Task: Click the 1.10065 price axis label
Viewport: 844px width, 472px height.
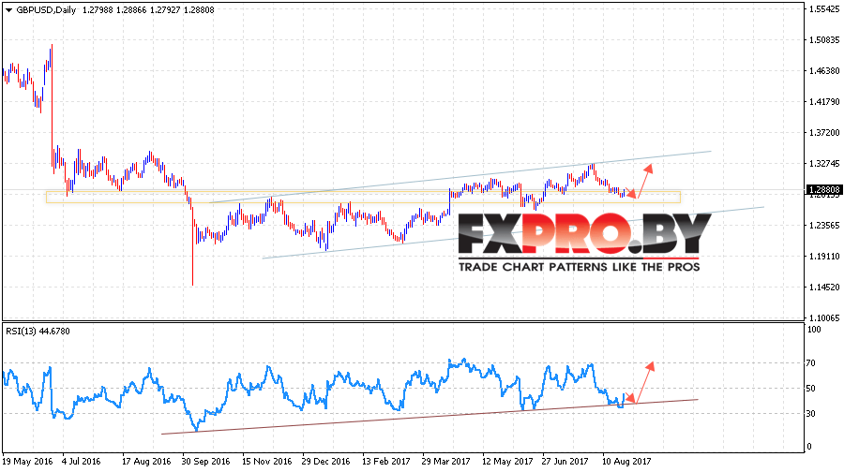Action: [x=824, y=318]
